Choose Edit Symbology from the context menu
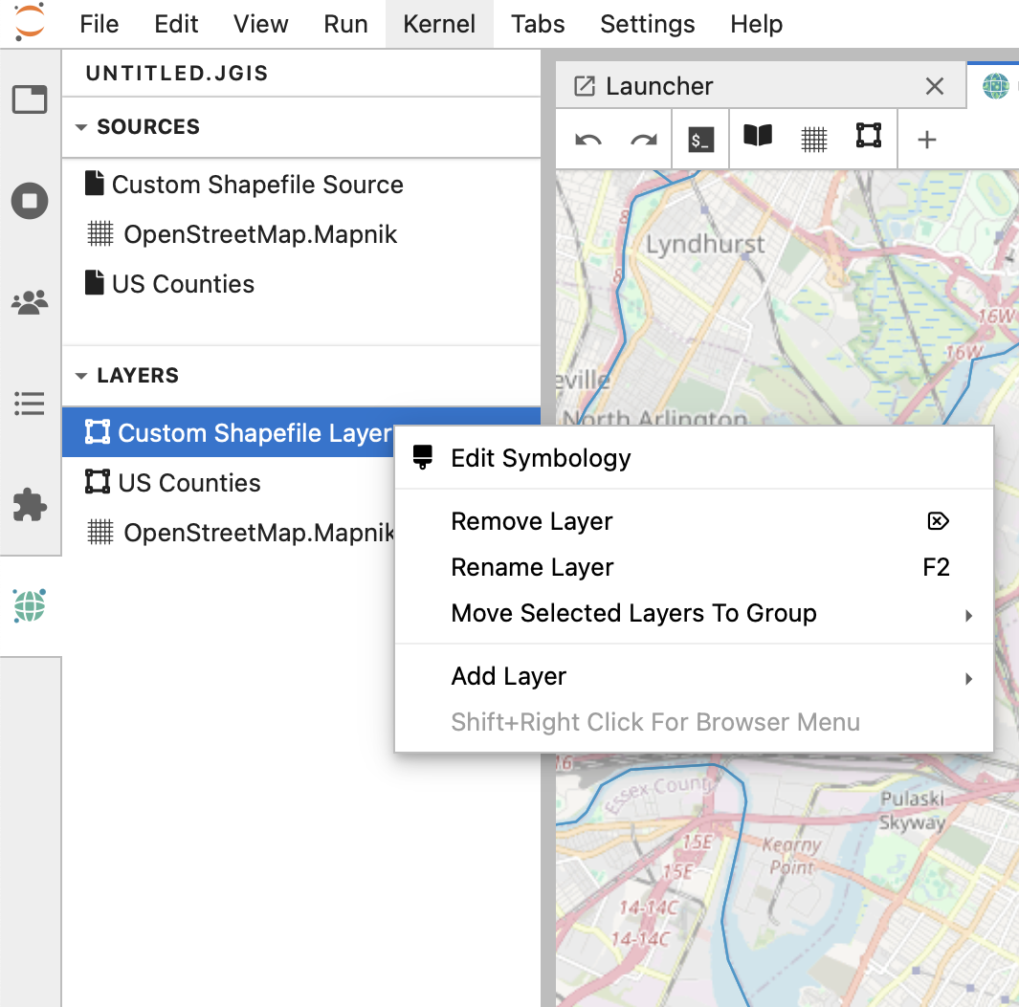This screenshot has width=1019, height=1007. tap(541, 458)
